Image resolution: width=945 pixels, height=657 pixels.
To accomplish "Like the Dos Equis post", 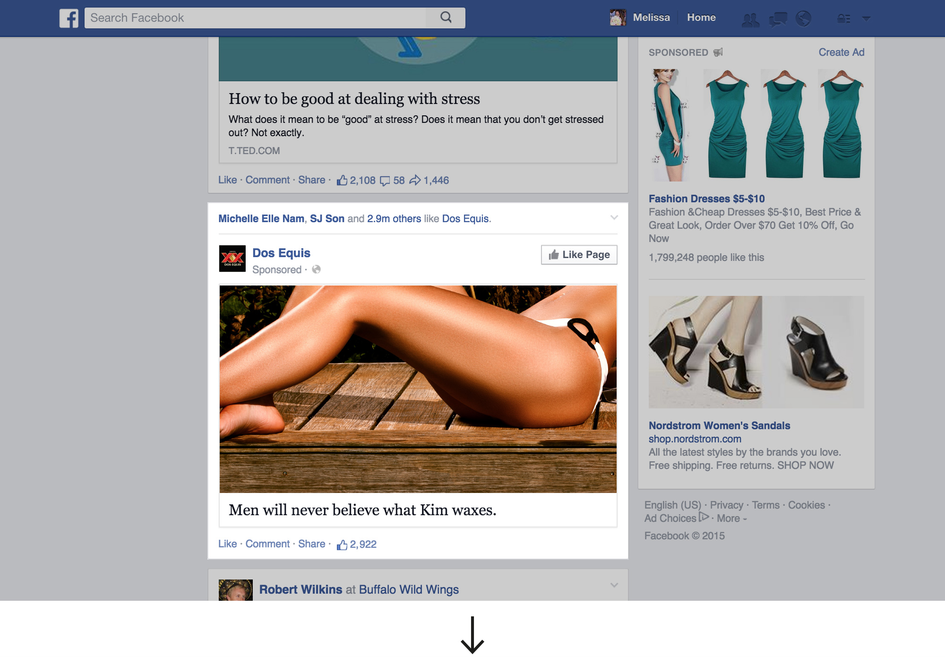I will 227,544.
